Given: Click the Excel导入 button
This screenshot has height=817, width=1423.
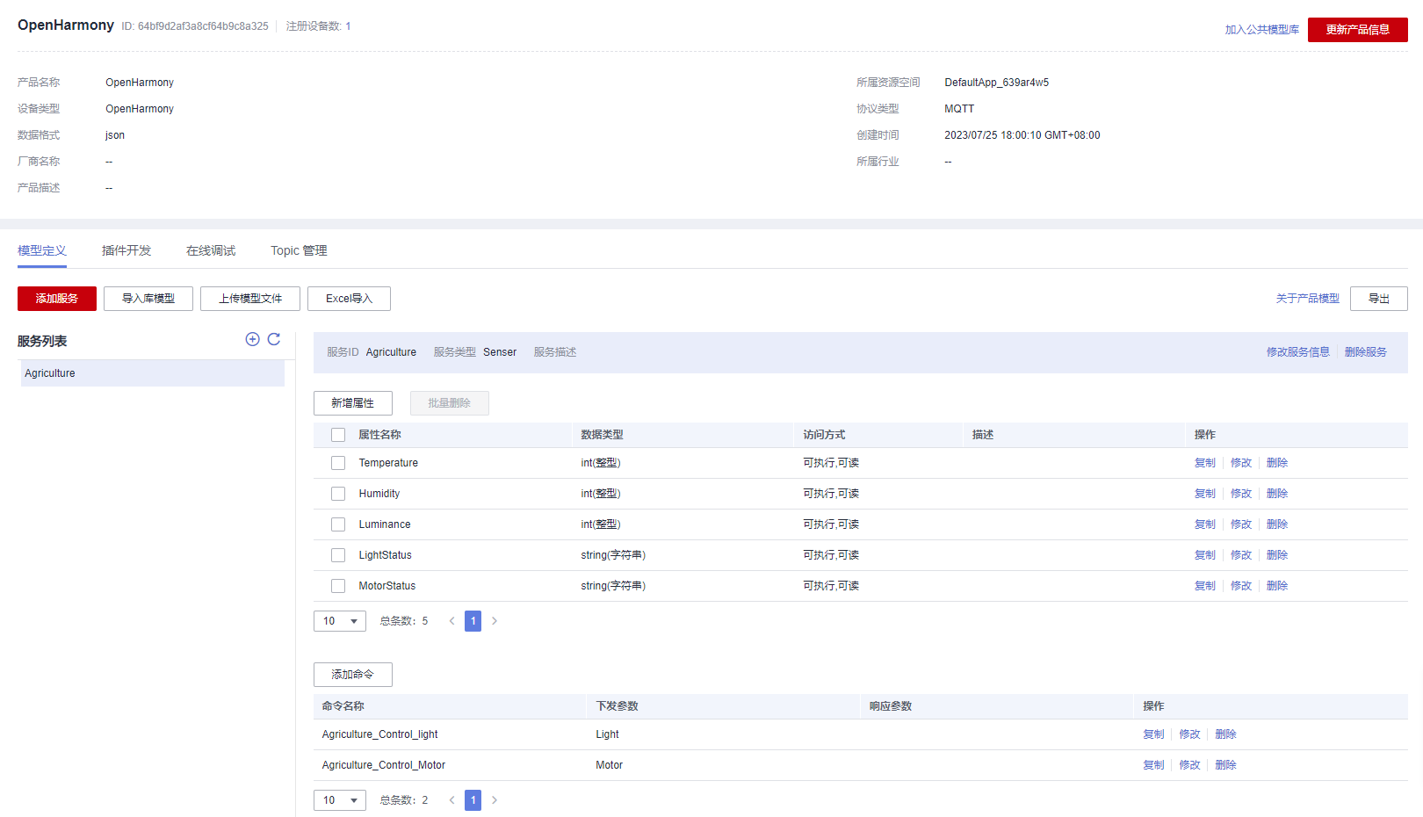Looking at the screenshot, I should point(350,299).
